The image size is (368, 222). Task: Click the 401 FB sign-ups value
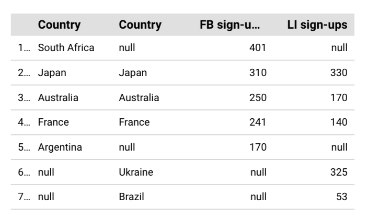coord(258,48)
